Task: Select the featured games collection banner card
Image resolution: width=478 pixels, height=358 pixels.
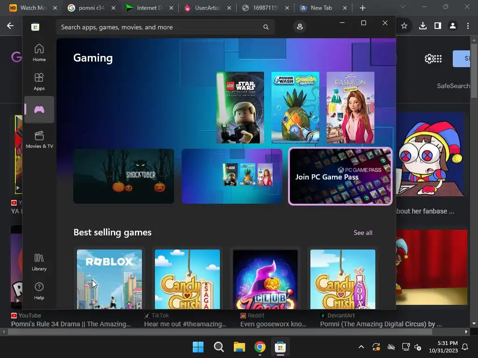Action: coord(232,176)
